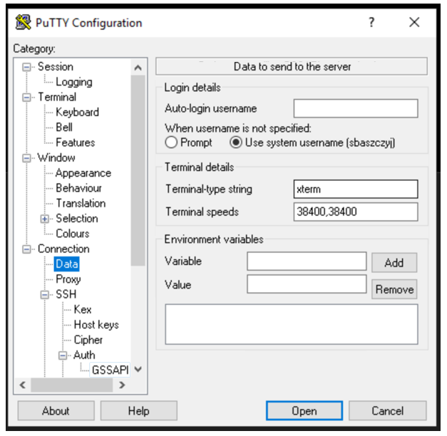Select Kex in the category tree
Screen dimensions: 447x436
[83, 309]
